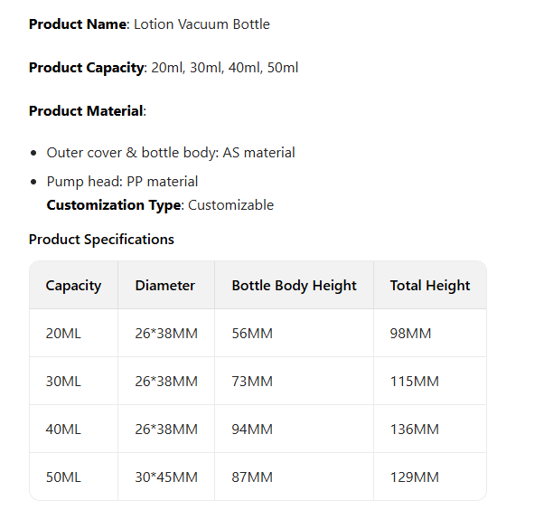Select the outer cover AS material bullet
This screenshot has width=553, height=510.
[171, 153]
